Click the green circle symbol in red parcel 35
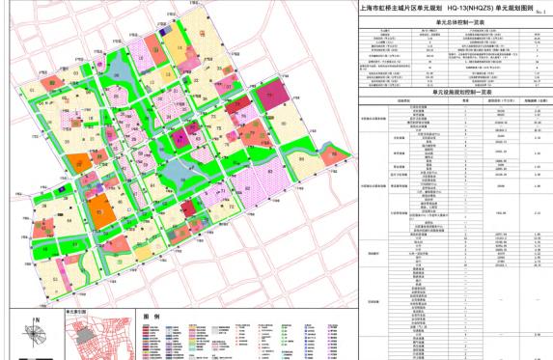The height and width of the screenshot is (360, 553). point(228,69)
